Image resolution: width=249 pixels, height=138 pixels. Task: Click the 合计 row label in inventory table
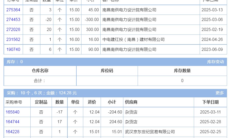40,81
